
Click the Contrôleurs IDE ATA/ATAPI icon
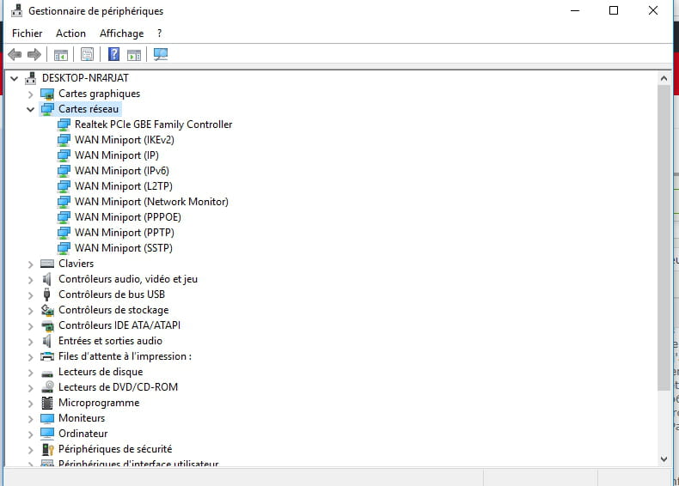coord(47,326)
